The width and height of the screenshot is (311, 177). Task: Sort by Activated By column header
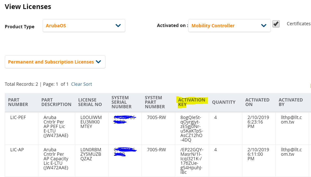291,102
